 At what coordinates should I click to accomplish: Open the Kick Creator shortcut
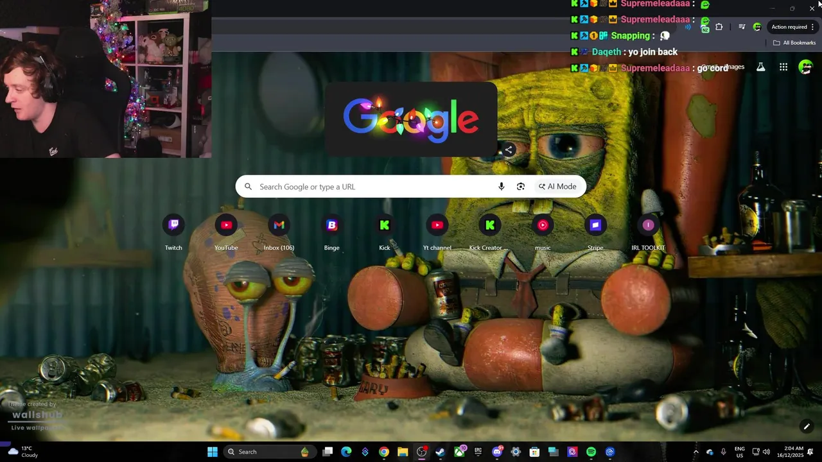point(489,232)
